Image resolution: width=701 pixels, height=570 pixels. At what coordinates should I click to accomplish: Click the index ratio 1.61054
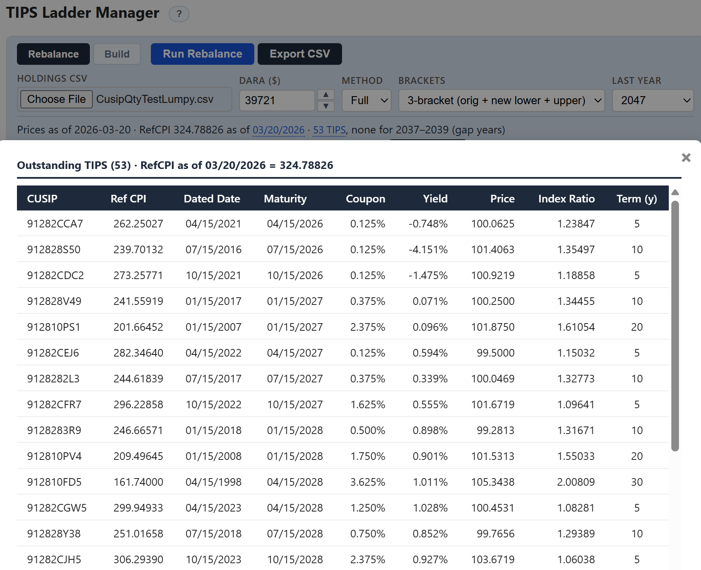point(576,327)
